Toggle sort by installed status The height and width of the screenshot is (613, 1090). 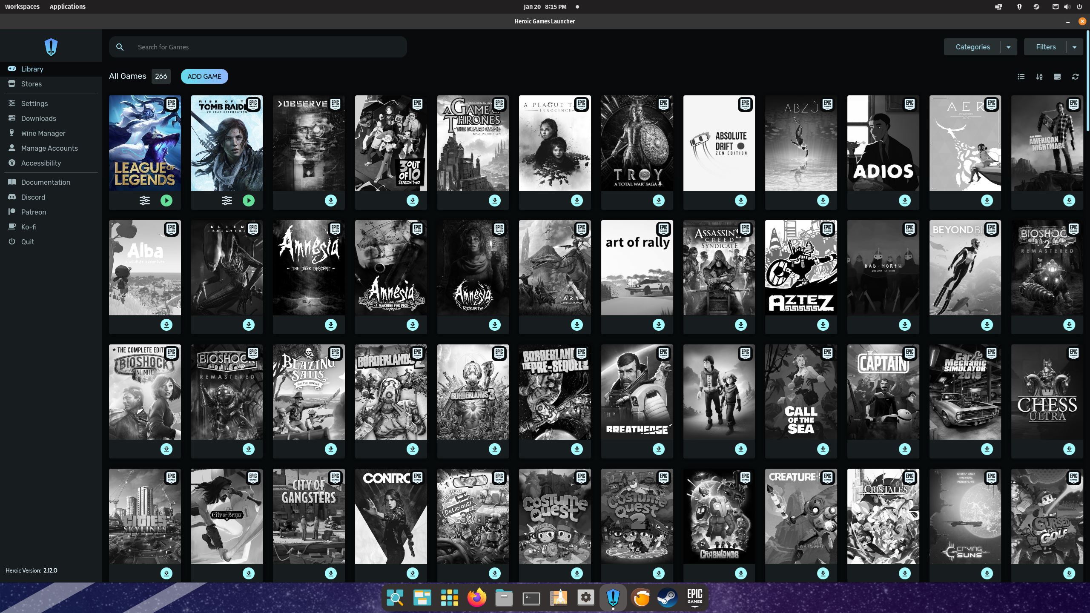1057,77
